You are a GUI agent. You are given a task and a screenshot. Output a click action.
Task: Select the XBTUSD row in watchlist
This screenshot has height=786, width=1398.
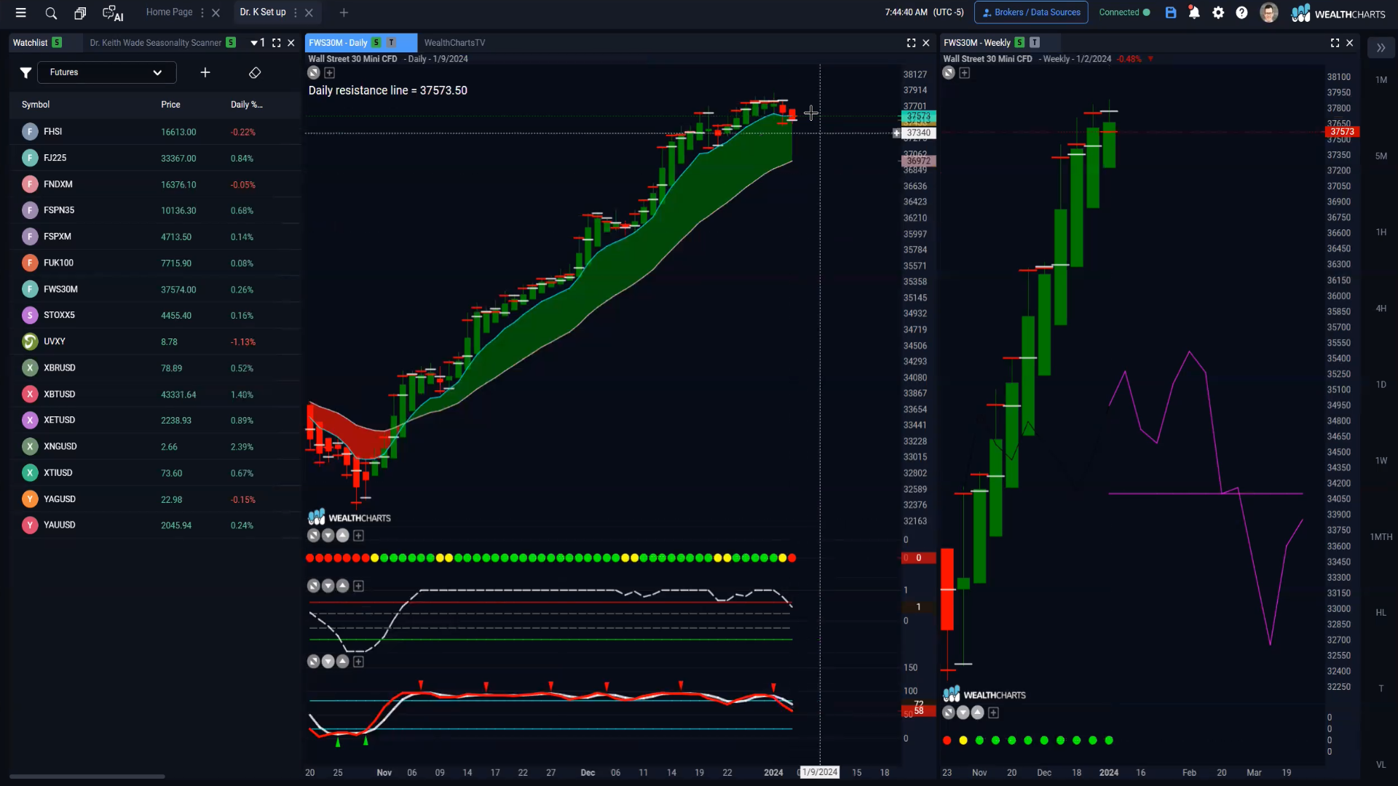(155, 394)
